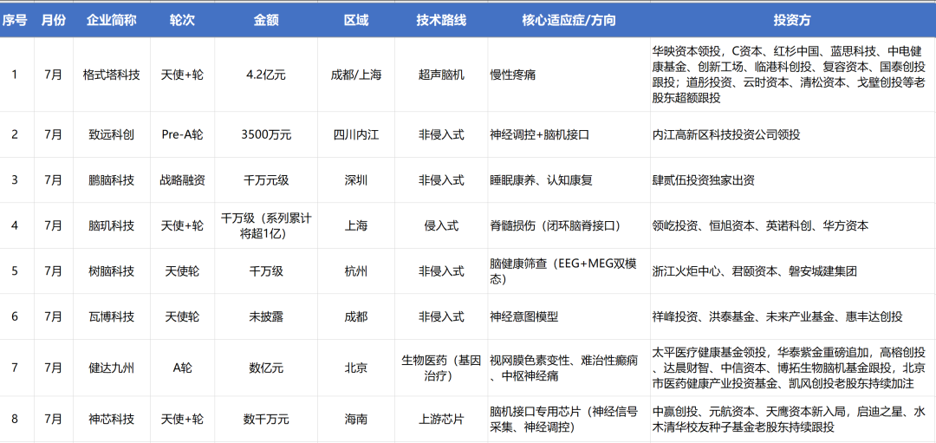Select the 北京 region cell

click(x=356, y=368)
